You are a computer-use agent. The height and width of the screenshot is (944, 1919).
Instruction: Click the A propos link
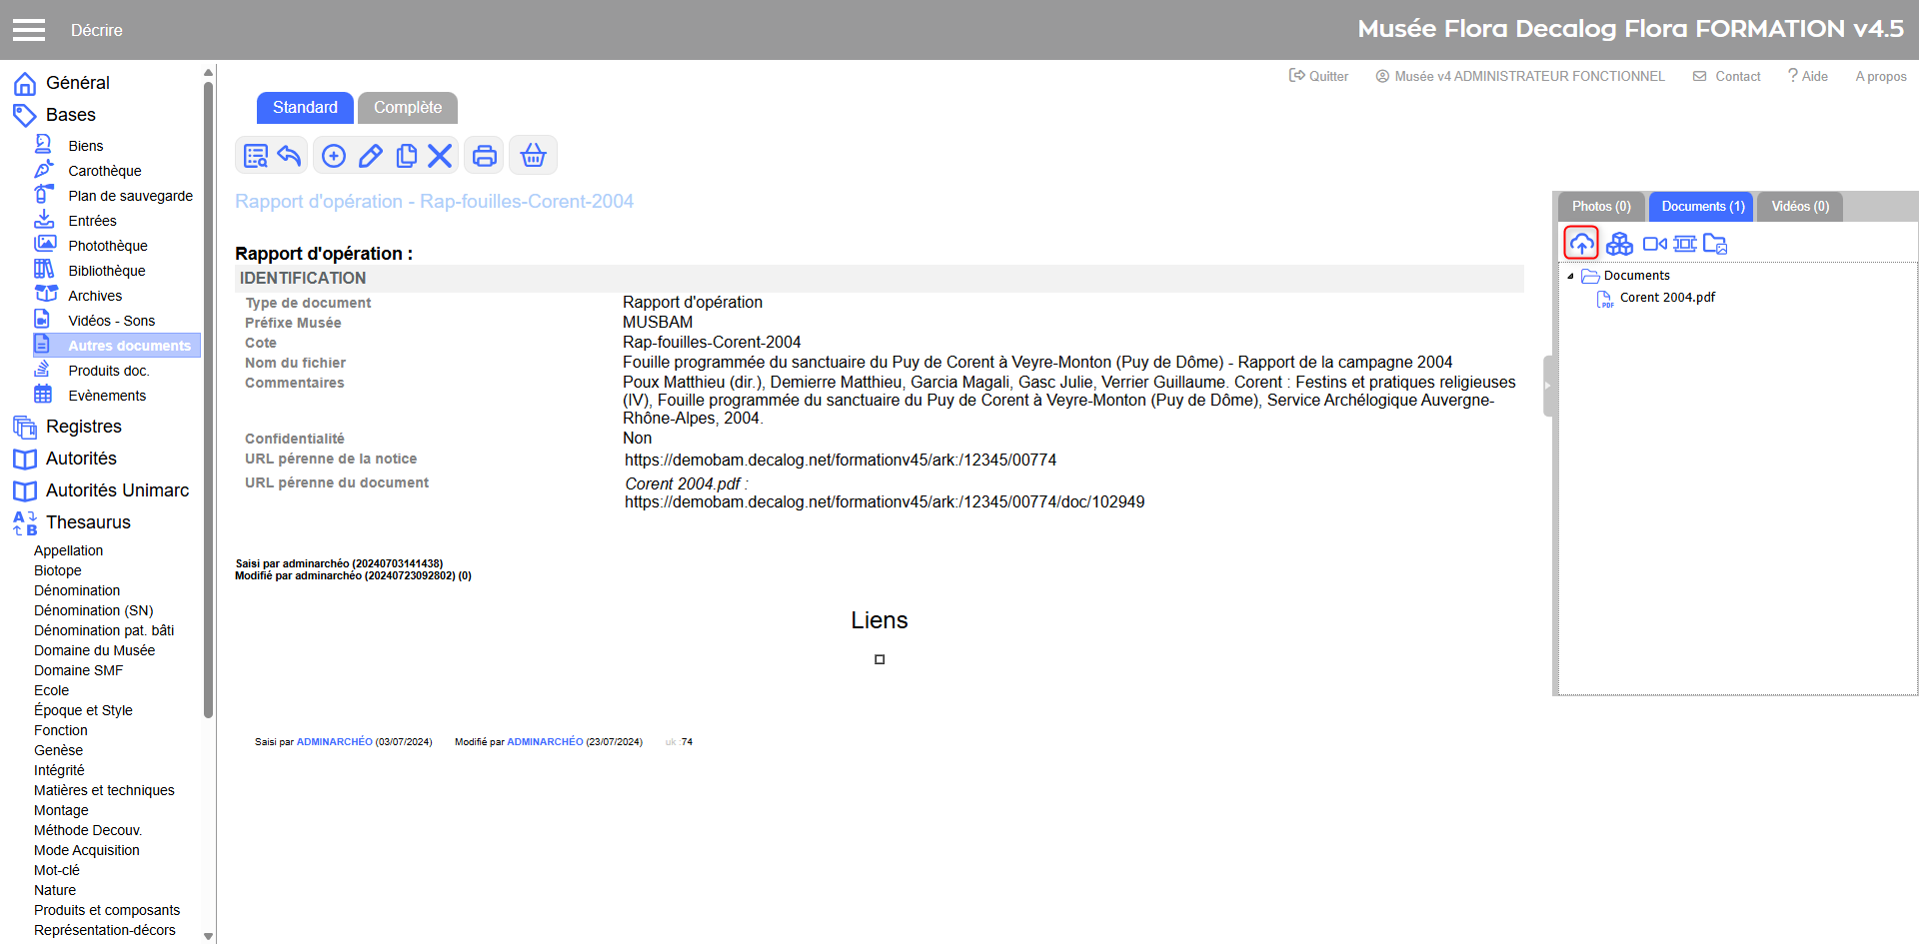pos(1881,76)
